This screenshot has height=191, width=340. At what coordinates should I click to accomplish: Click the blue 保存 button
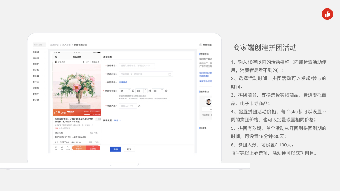[115, 149]
